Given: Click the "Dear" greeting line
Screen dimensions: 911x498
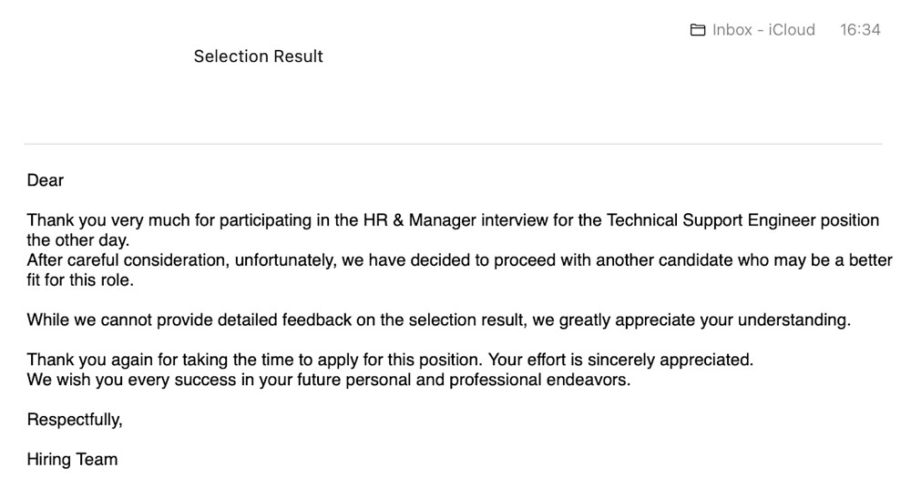Looking at the screenshot, I should click(46, 180).
